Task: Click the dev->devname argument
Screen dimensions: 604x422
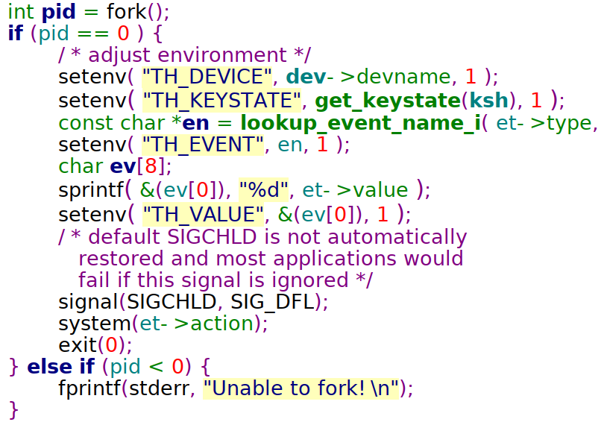Action: (x=368, y=77)
